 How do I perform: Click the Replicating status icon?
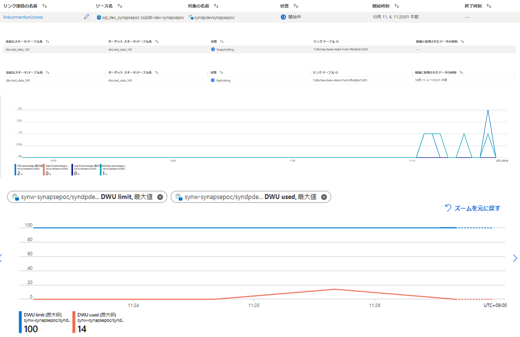pos(213,80)
